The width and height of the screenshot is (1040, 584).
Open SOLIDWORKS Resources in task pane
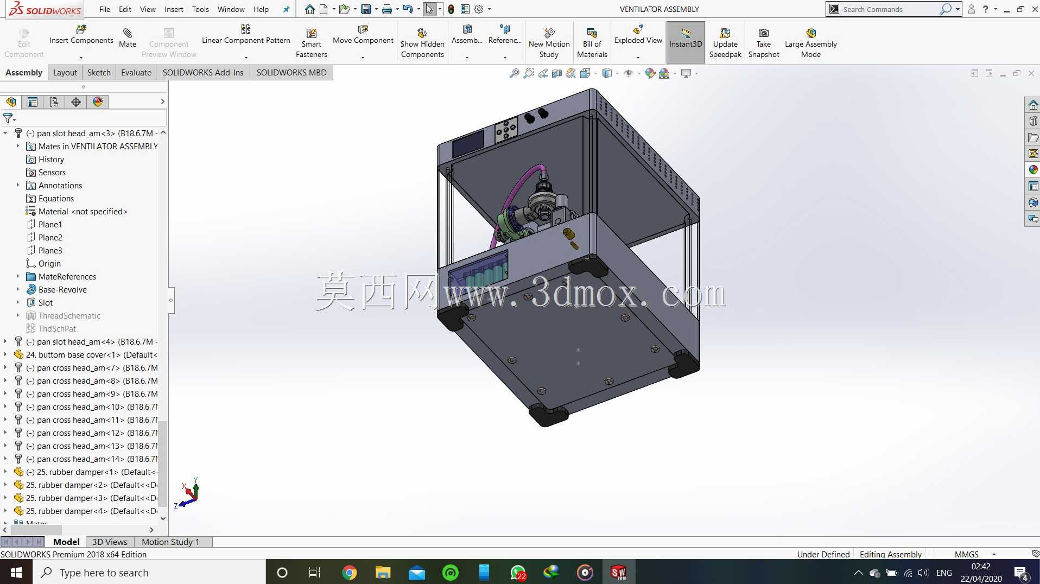(x=1033, y=105)
